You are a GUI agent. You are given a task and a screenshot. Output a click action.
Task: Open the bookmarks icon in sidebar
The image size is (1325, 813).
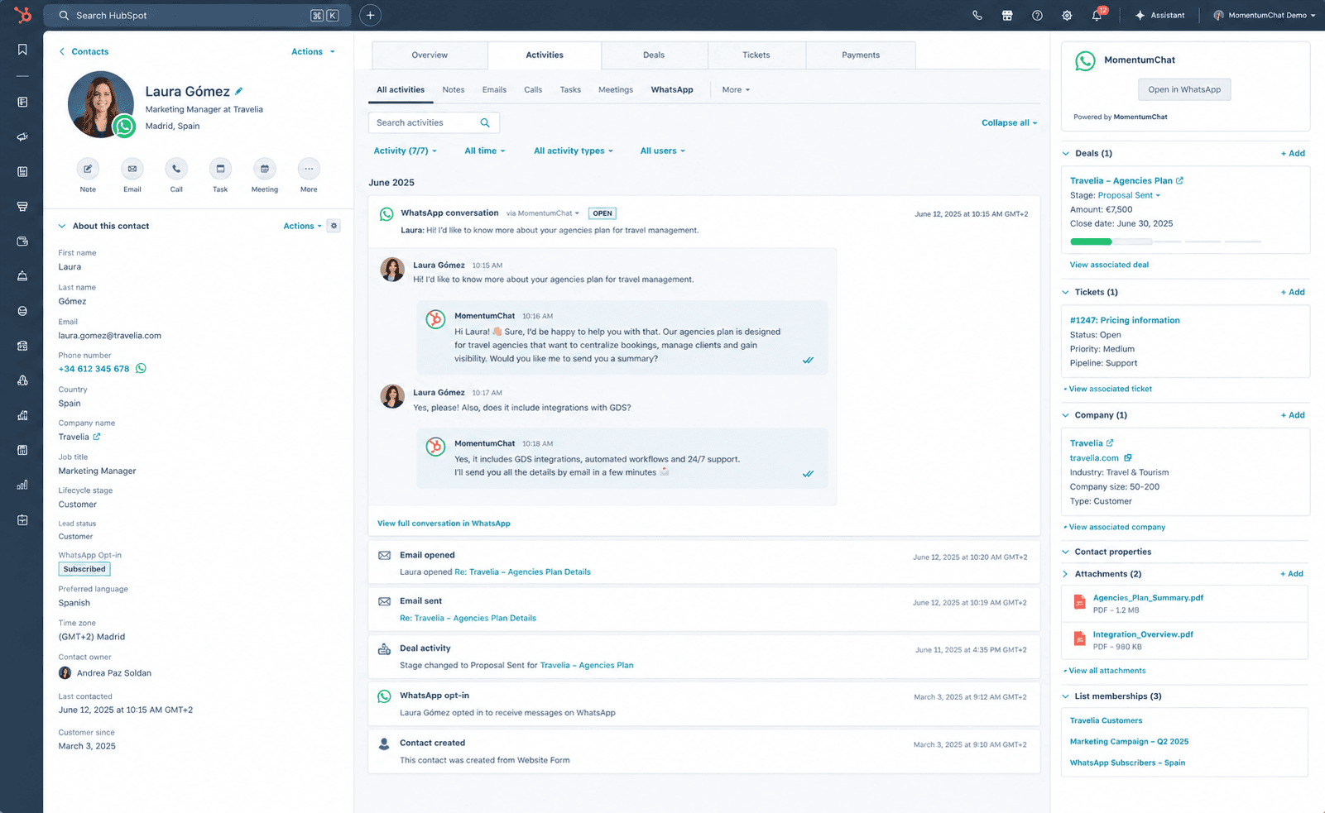pos(22,50)
